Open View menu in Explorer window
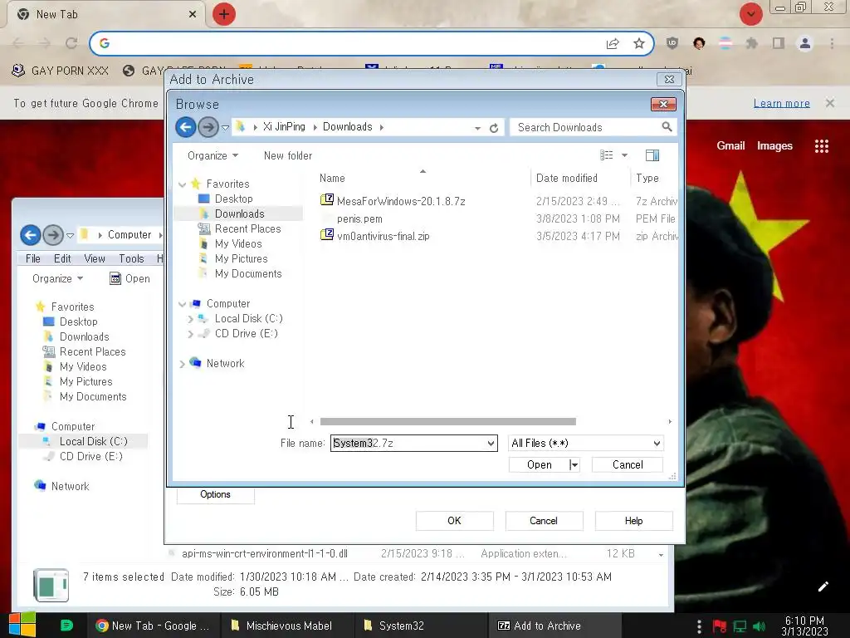This screenshot has width=850, height=638. tap(95, 259)
